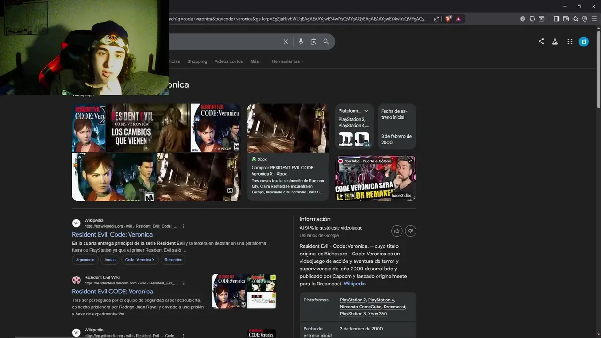Image resolution: width=601 pixels, height=338 pixels.
Task: Open options for es.wikipedia result
Action: pos(183,226)
